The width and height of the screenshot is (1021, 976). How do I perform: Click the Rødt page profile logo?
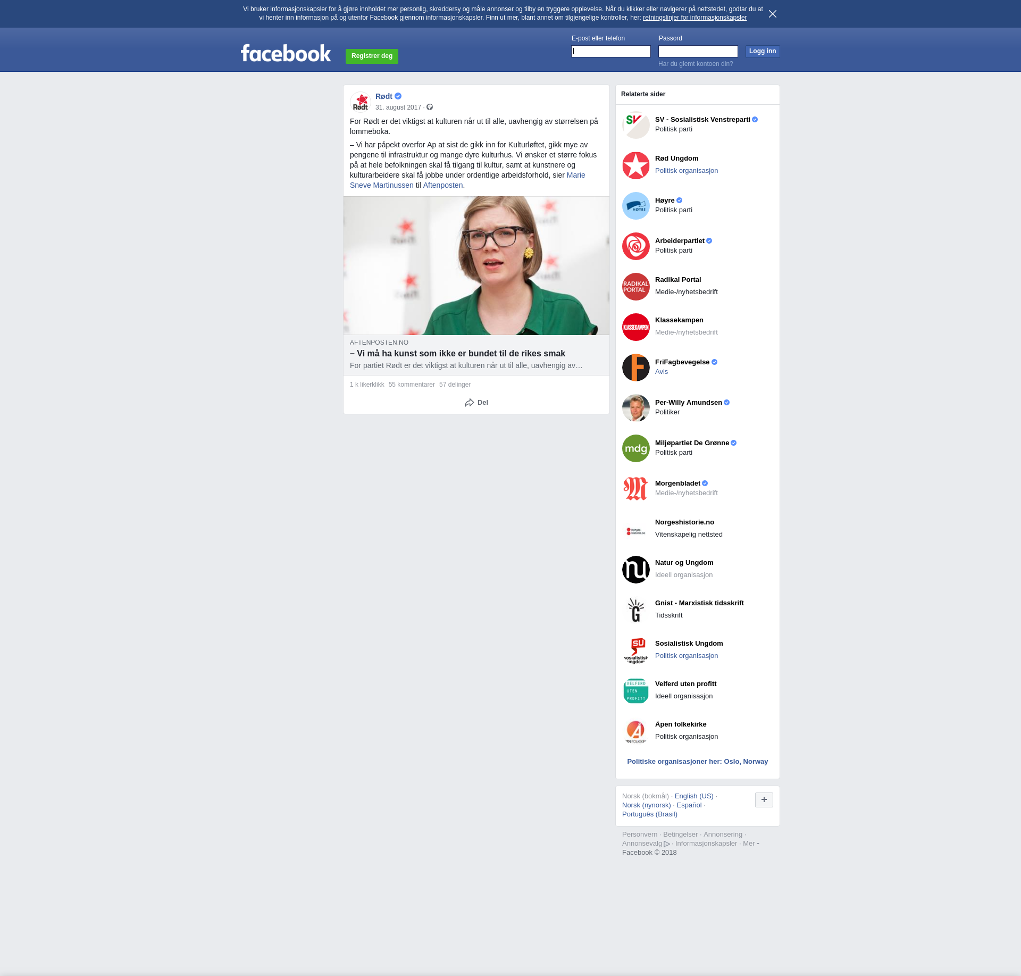[361, 102]
